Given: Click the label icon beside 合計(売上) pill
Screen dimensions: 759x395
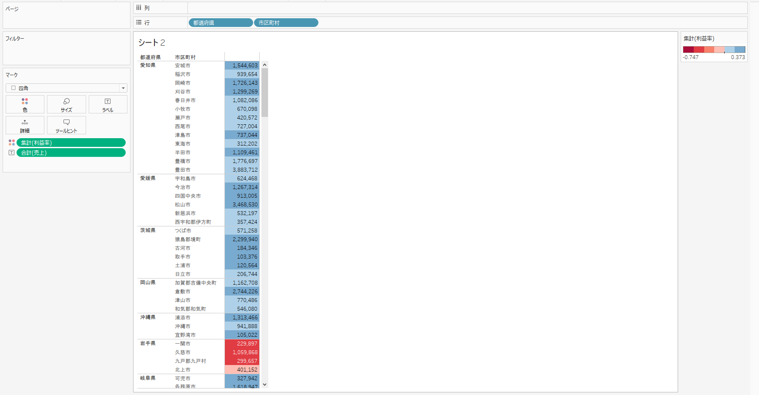Looking at the screenshot, I should coord(12,153).
